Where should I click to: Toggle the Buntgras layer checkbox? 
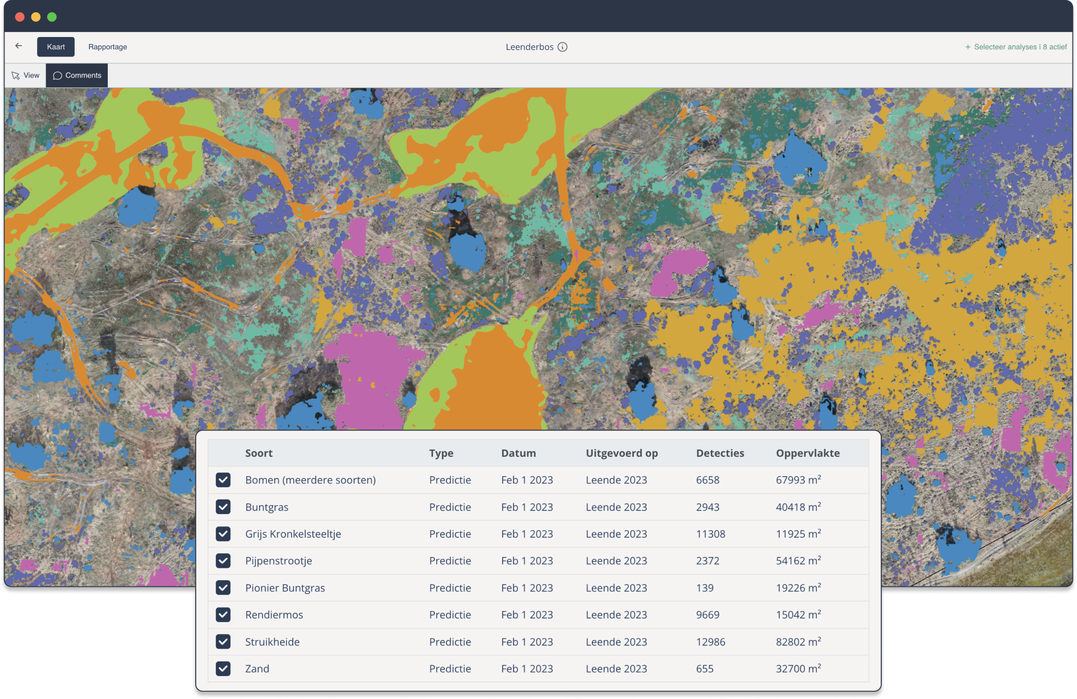coord(223,507)
